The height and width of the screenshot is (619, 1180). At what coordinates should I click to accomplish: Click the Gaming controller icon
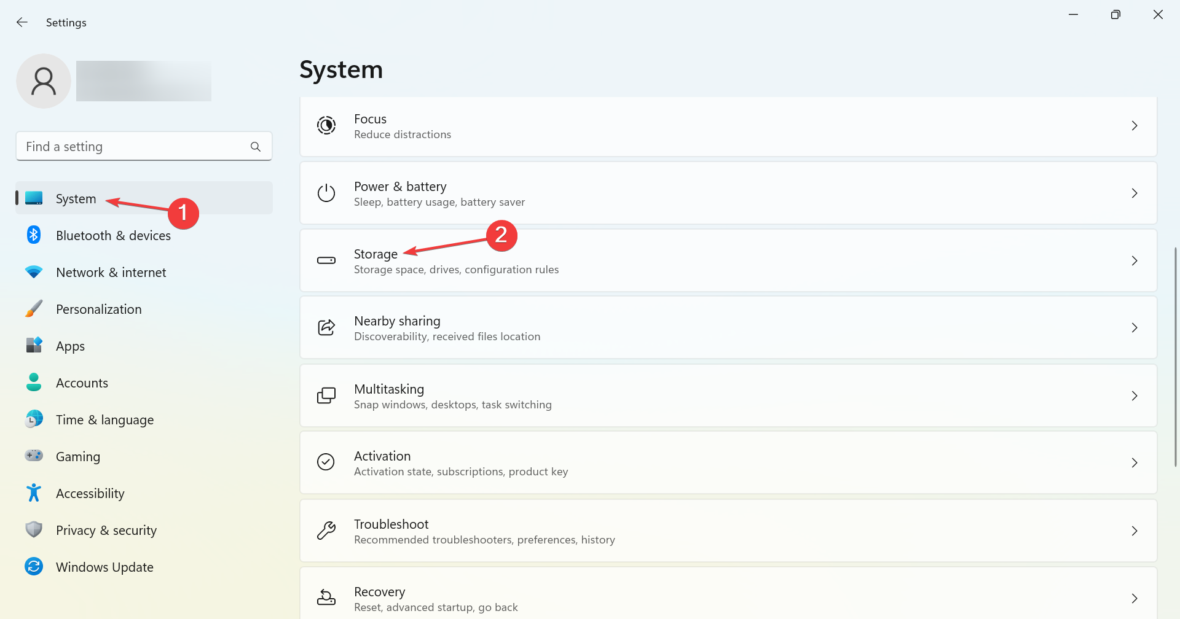point(34,456)
